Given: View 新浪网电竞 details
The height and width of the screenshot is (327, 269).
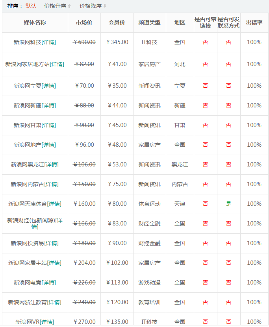Looking at the screenshot, I should tap(49, 283).
